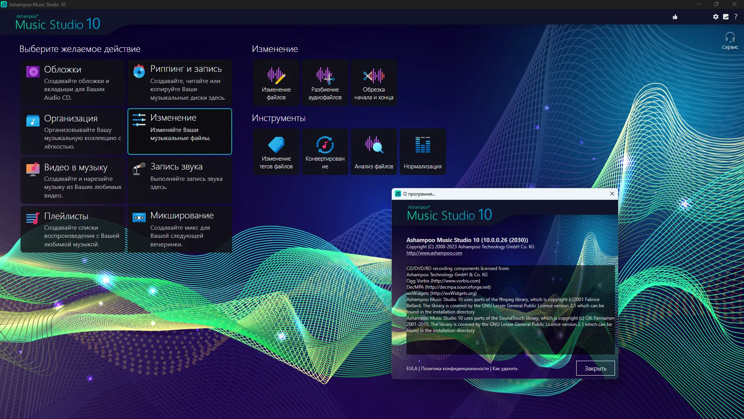
Task: Open Риппинг и запись disc section
Action: (x=180, y=83)
